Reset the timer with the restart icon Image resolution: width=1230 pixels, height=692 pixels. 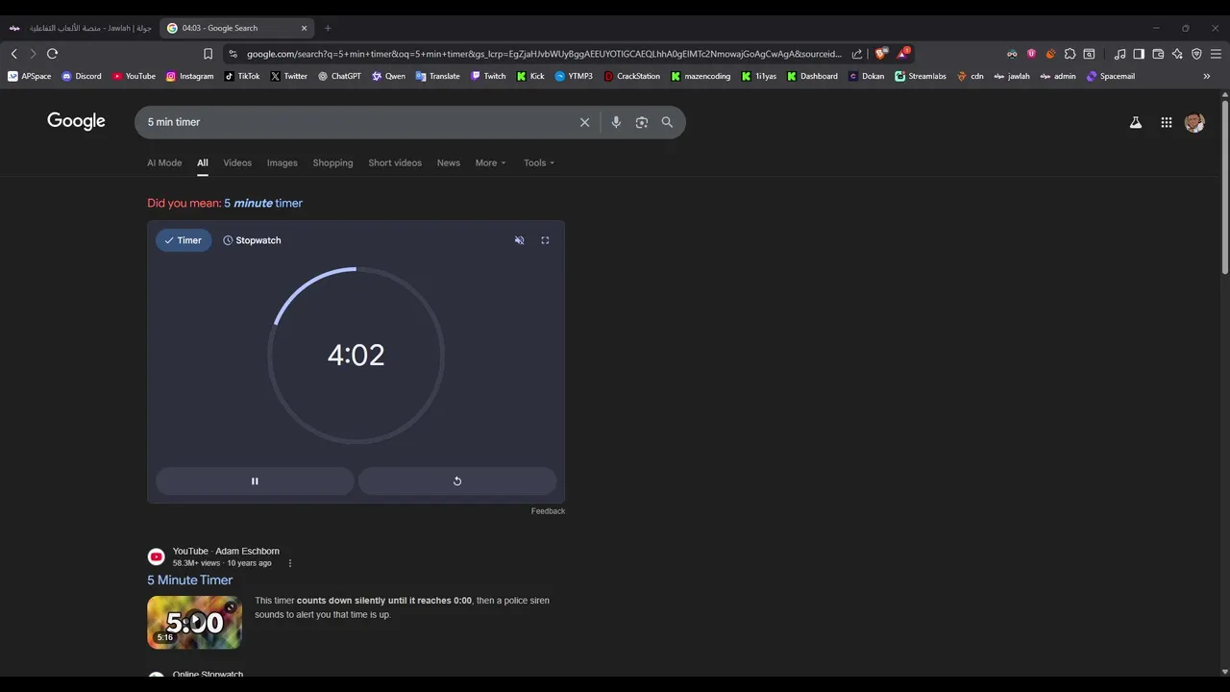tap(457, 481)
